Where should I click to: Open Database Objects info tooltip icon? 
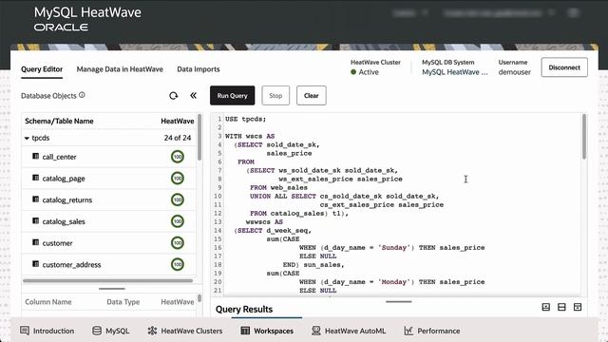coord(82,95)
